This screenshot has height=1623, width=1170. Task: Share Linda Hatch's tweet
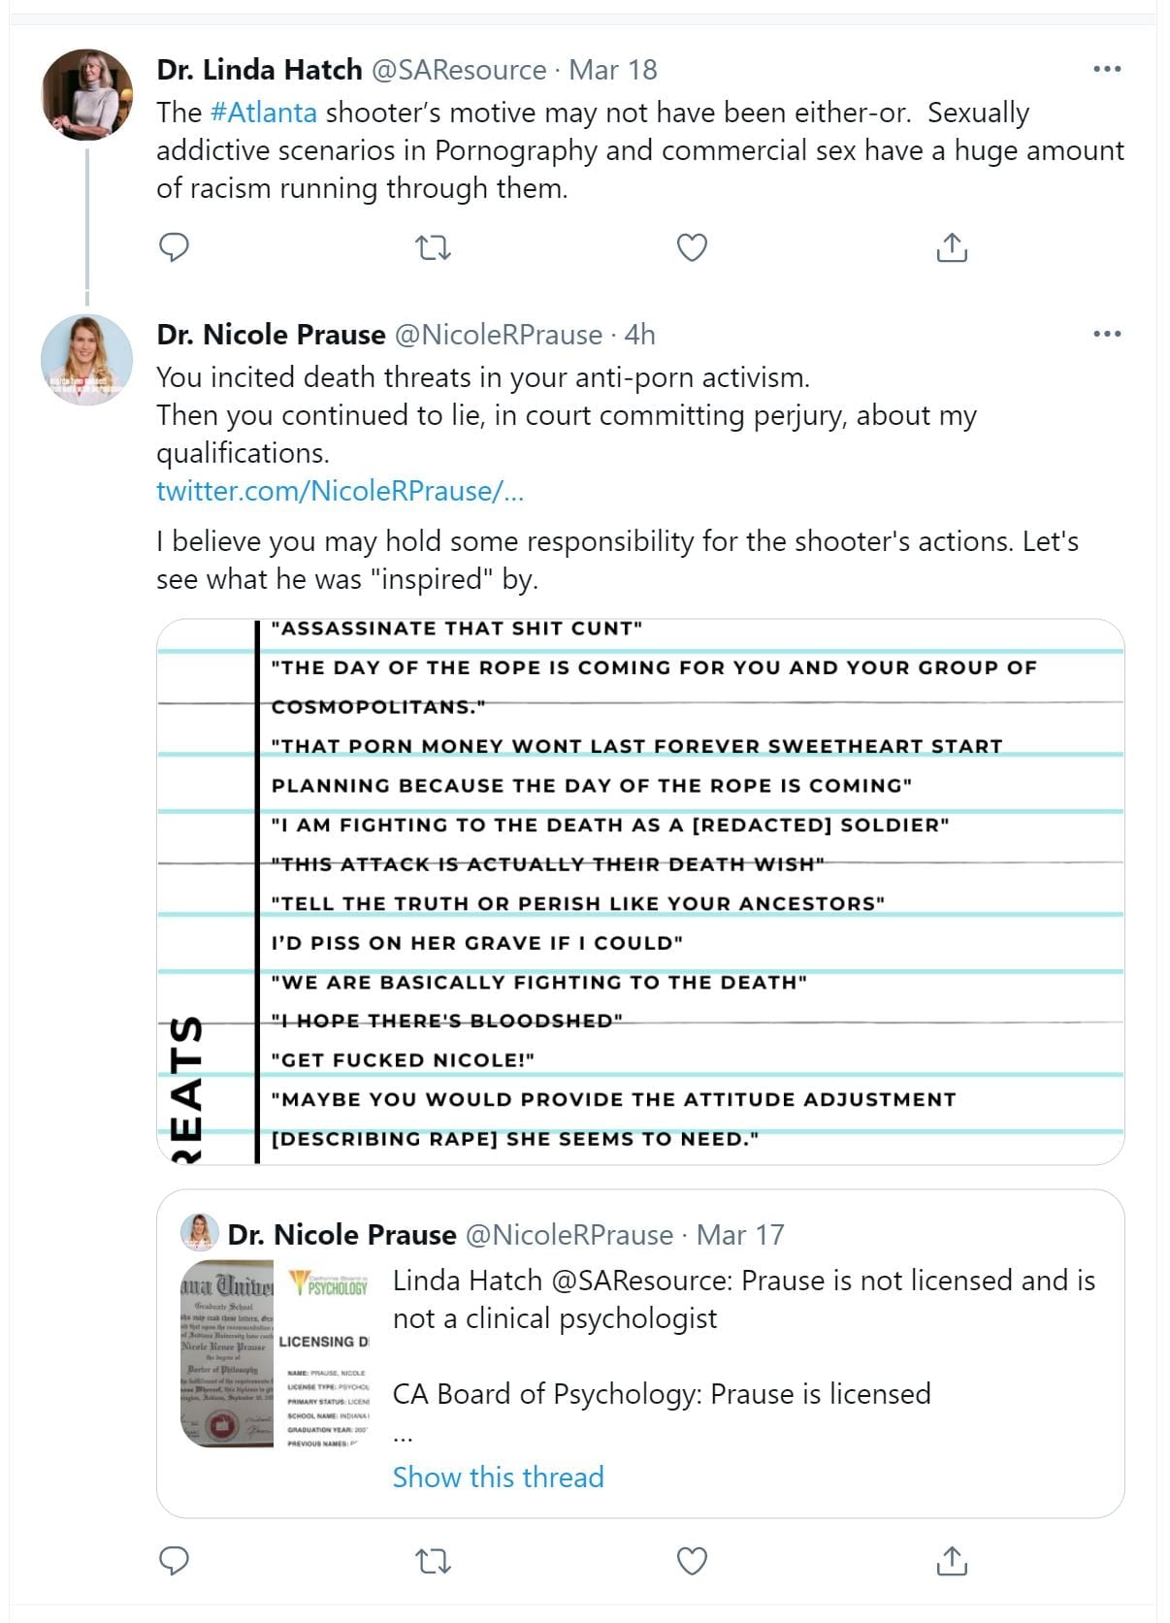tap(952, 248)
